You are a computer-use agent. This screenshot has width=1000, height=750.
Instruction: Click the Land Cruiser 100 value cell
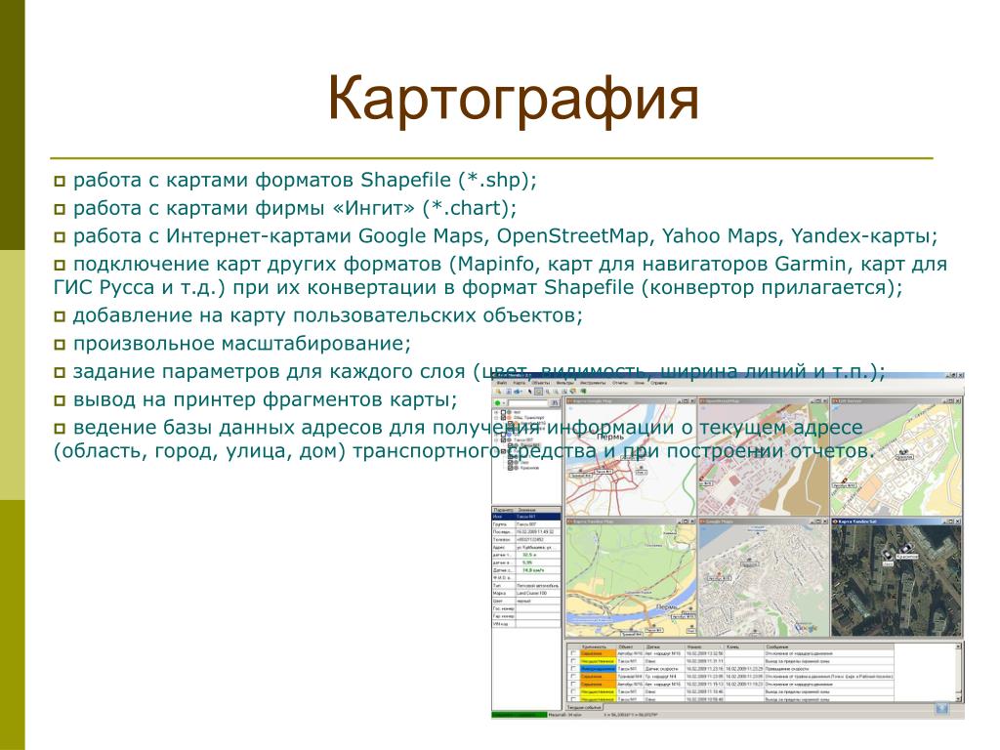(538, 593)
